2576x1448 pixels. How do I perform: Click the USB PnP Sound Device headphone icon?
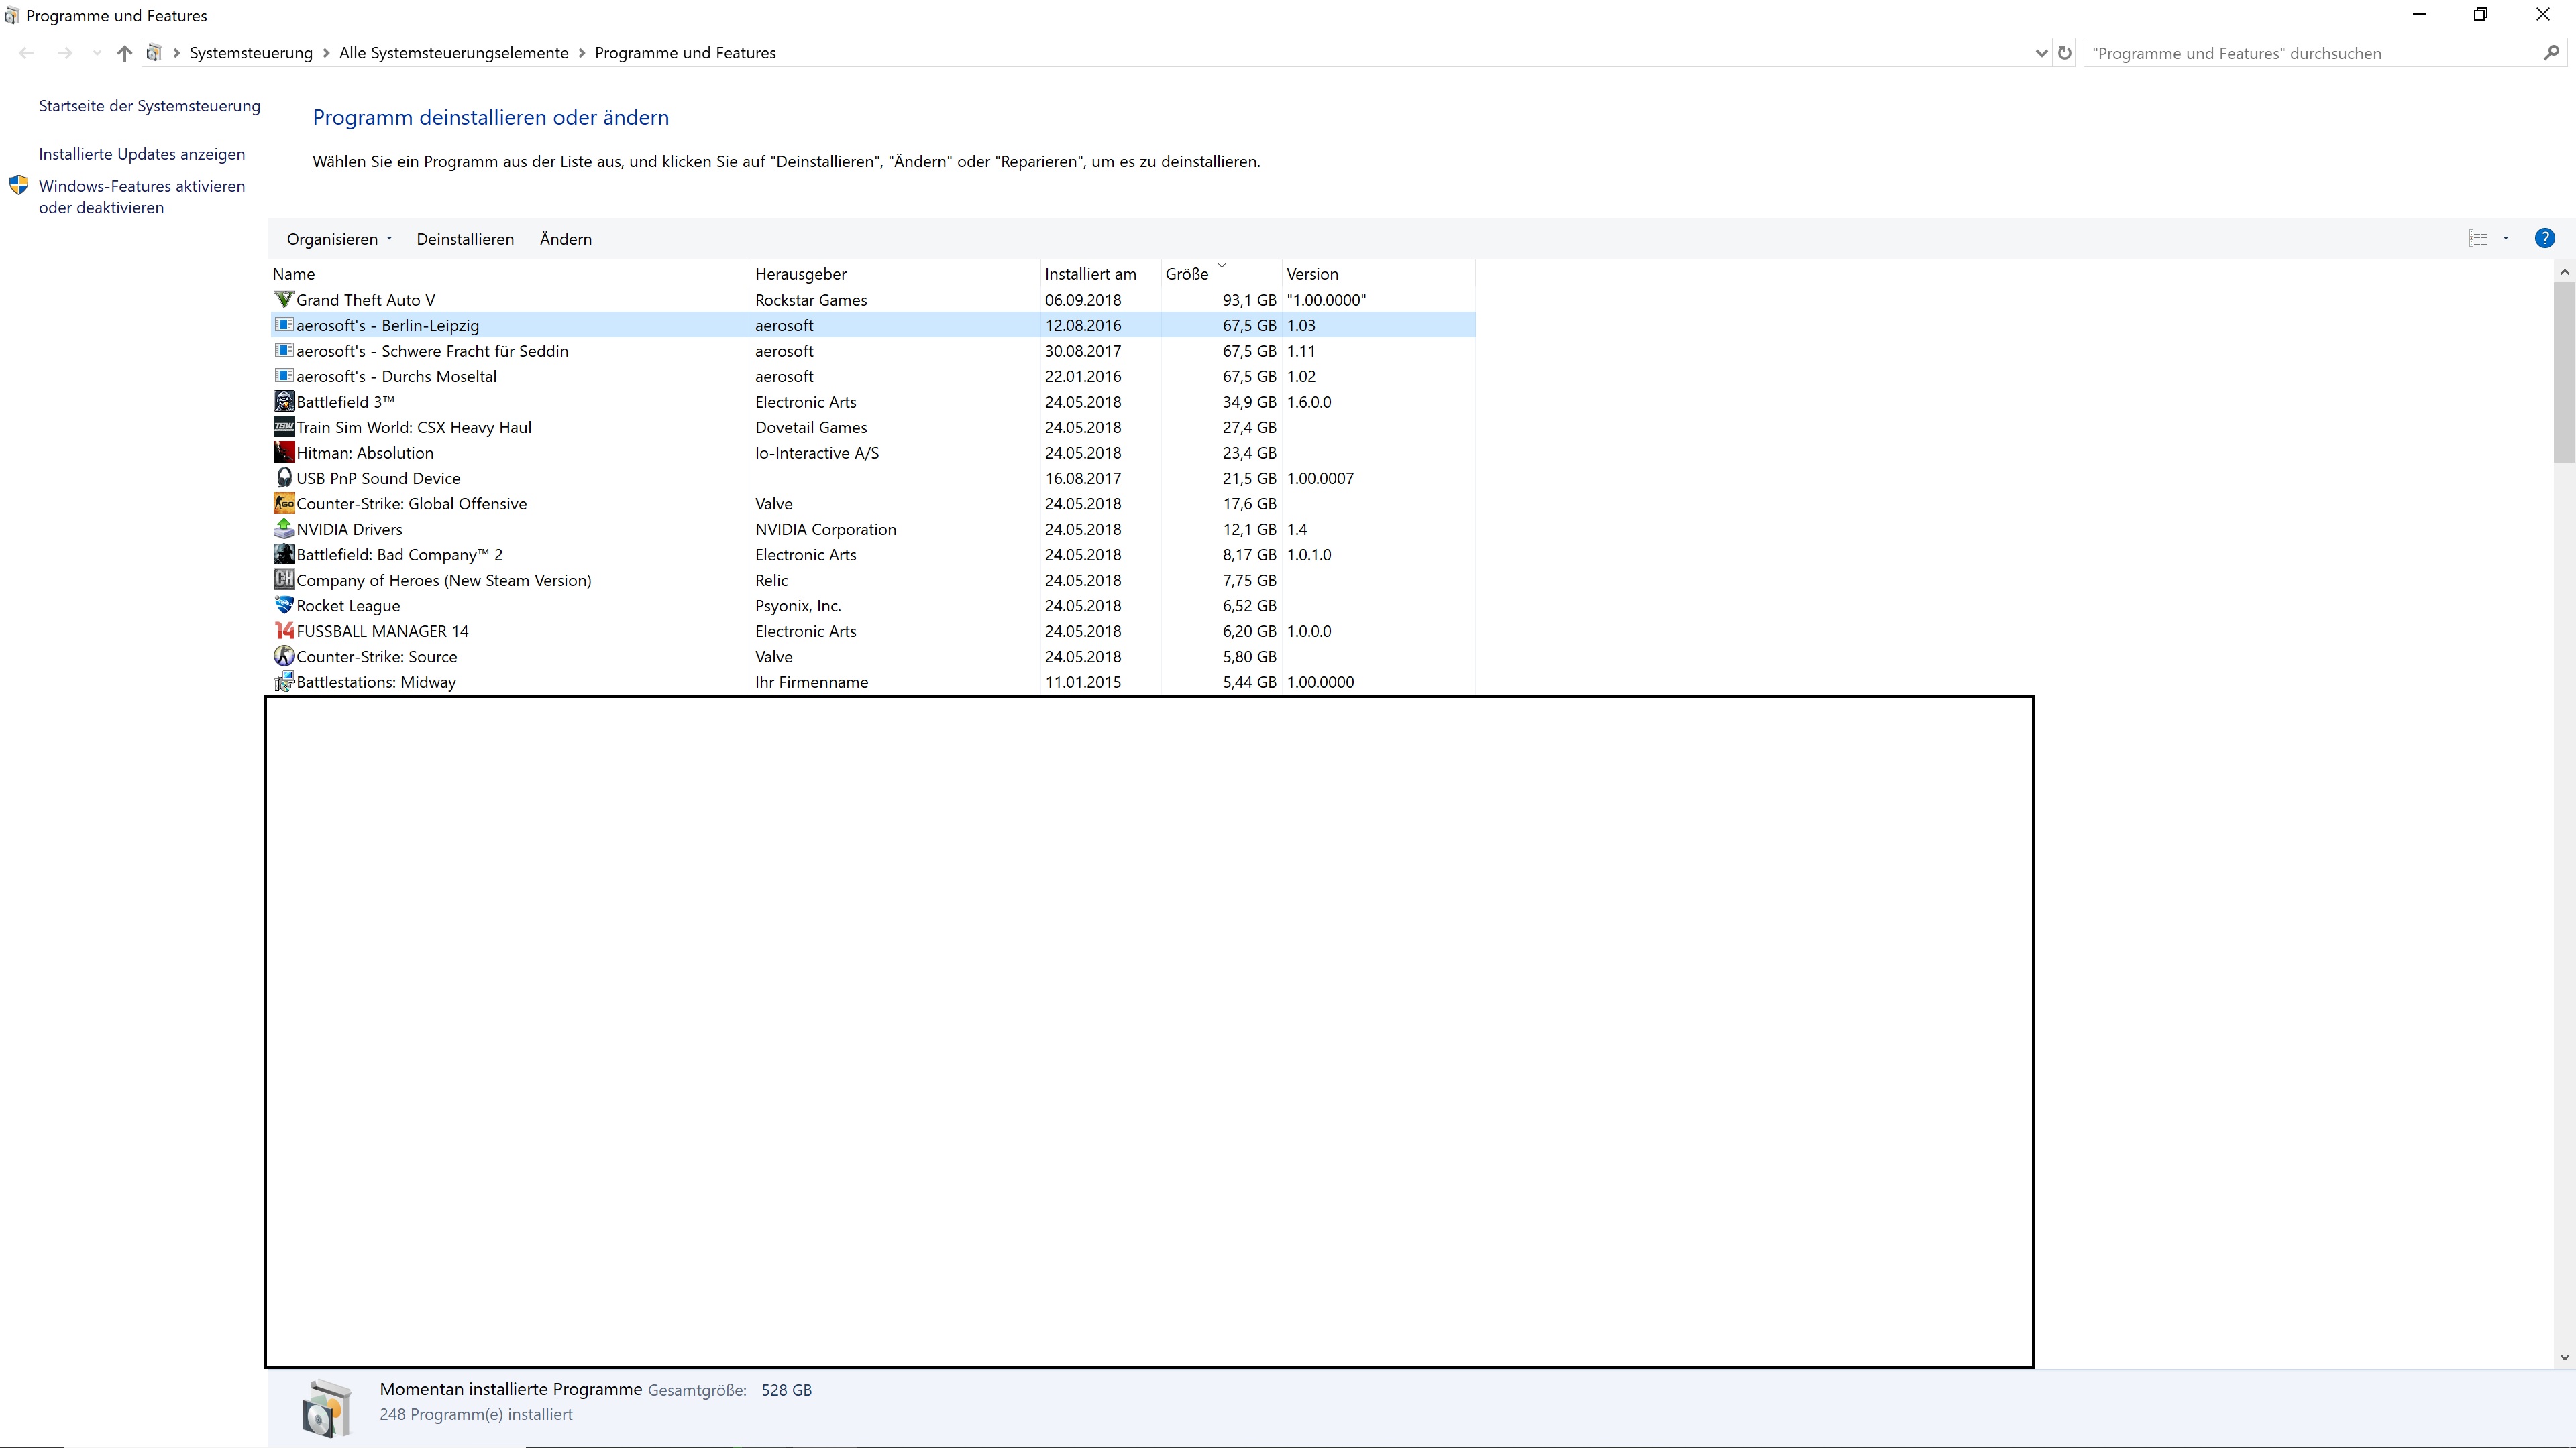coord(284,479)
